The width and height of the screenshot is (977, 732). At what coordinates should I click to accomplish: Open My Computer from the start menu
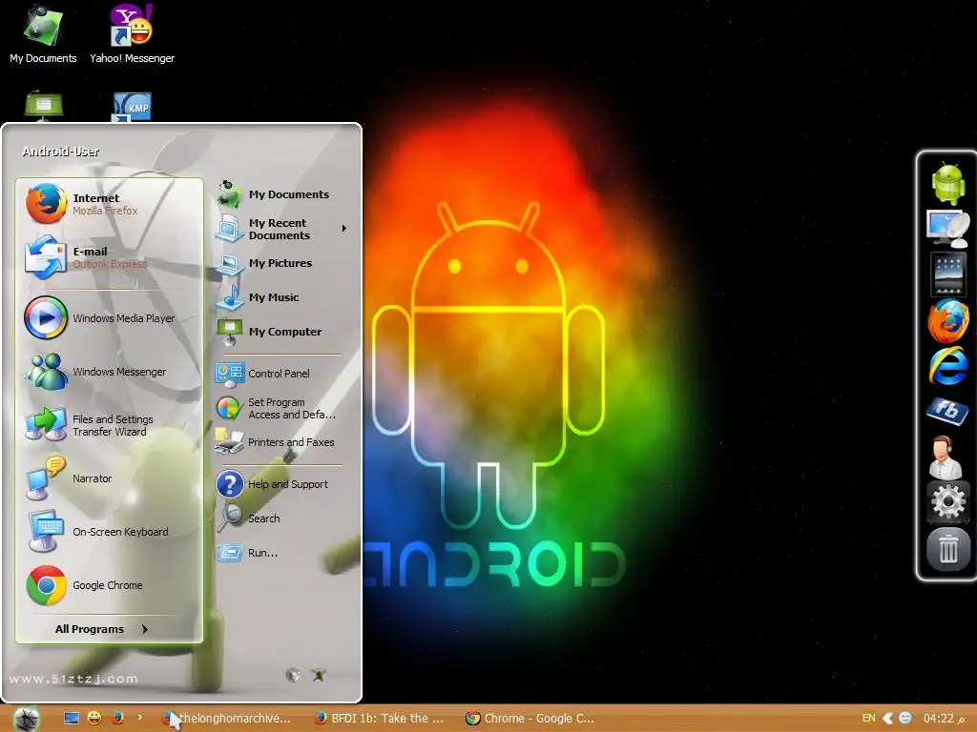click(281, 332)
